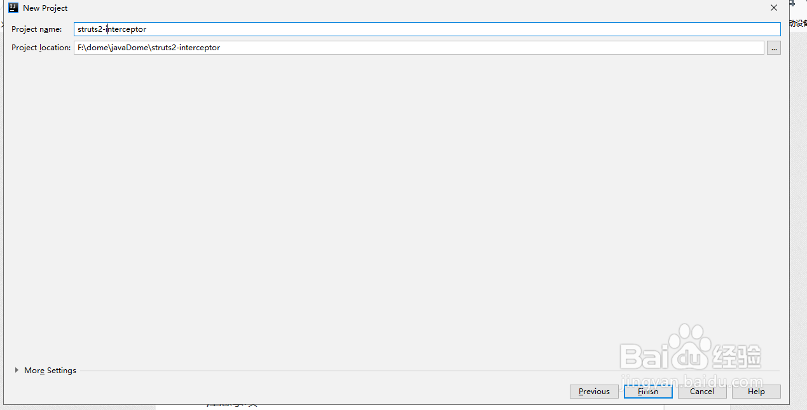
Task: Expand the More Settings section
Action: point(45,371)
